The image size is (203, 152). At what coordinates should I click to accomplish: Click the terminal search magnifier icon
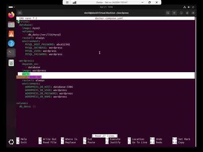168,13
